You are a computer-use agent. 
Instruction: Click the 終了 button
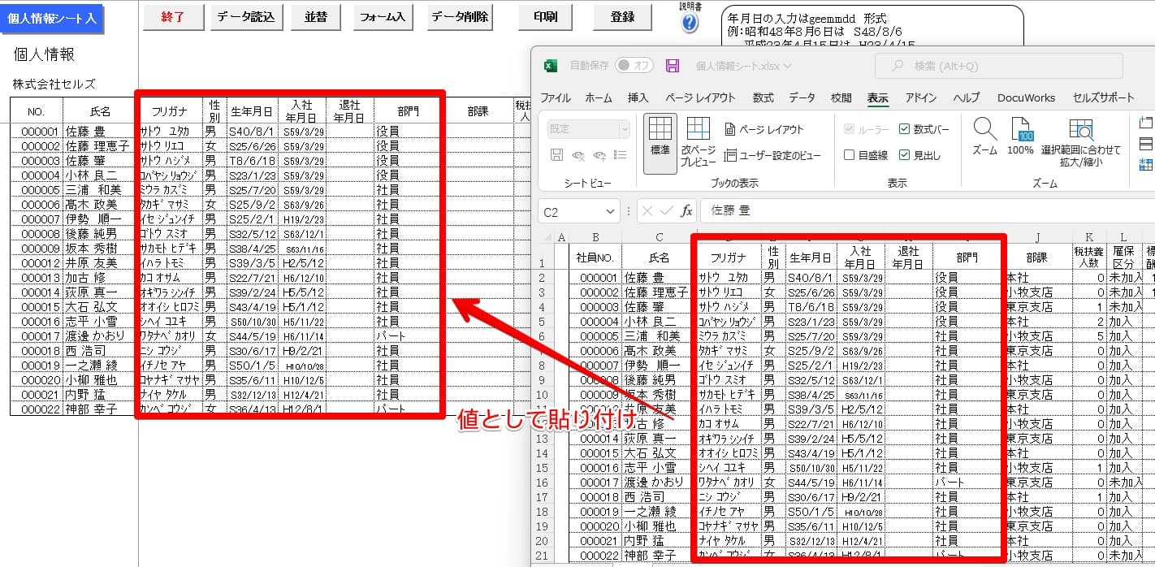174,17
